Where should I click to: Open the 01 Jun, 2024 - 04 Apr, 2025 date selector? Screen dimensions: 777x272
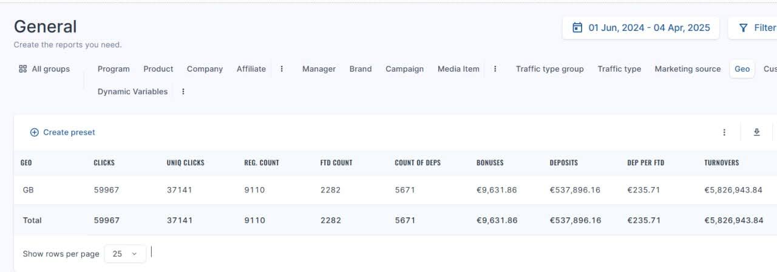(641, 27)
